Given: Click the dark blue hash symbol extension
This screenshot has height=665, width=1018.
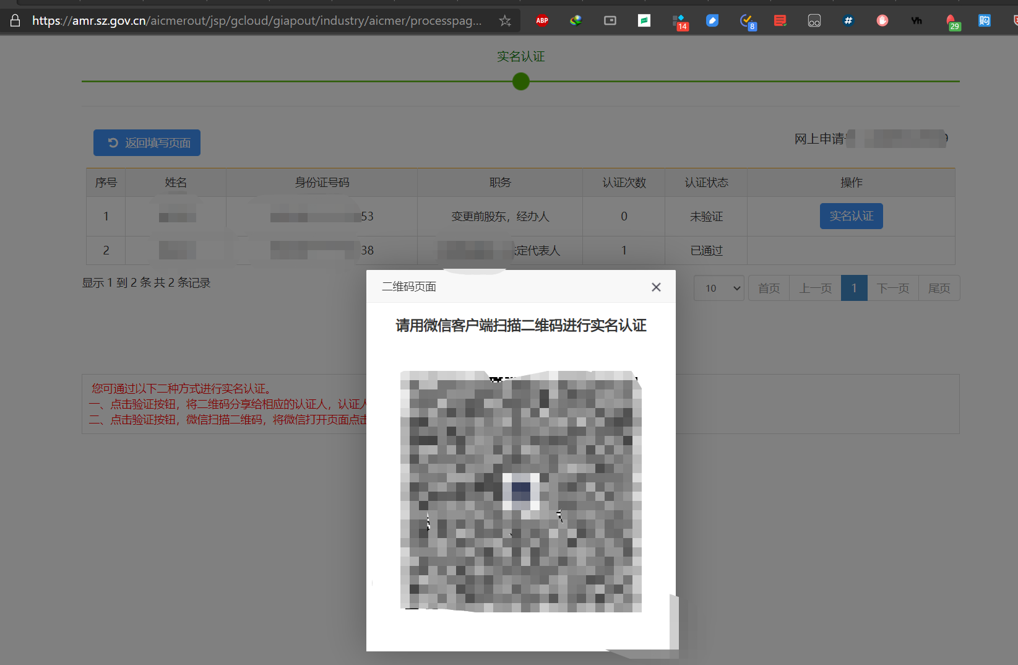Looking at the screenshot, I should click(x=848, y=20).
